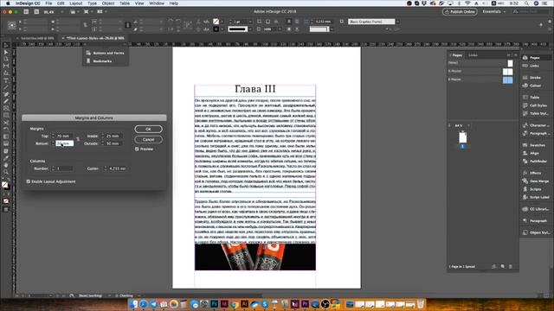Screen dimensions: 554x311
Task: Select page 1 thumbnail in Pages panel
Action: (x=462, y=136)
